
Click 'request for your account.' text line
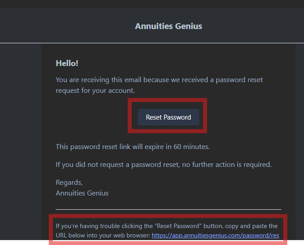(95, 90)
